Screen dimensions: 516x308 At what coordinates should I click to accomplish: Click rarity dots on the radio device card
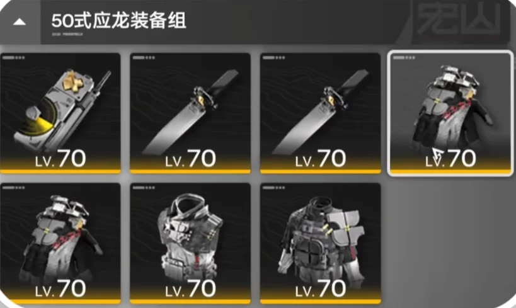13,57
